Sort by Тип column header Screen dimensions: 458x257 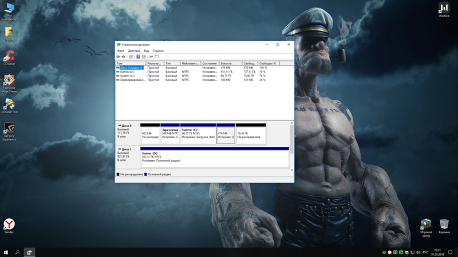pyautogui.click(x=172, y=63)
